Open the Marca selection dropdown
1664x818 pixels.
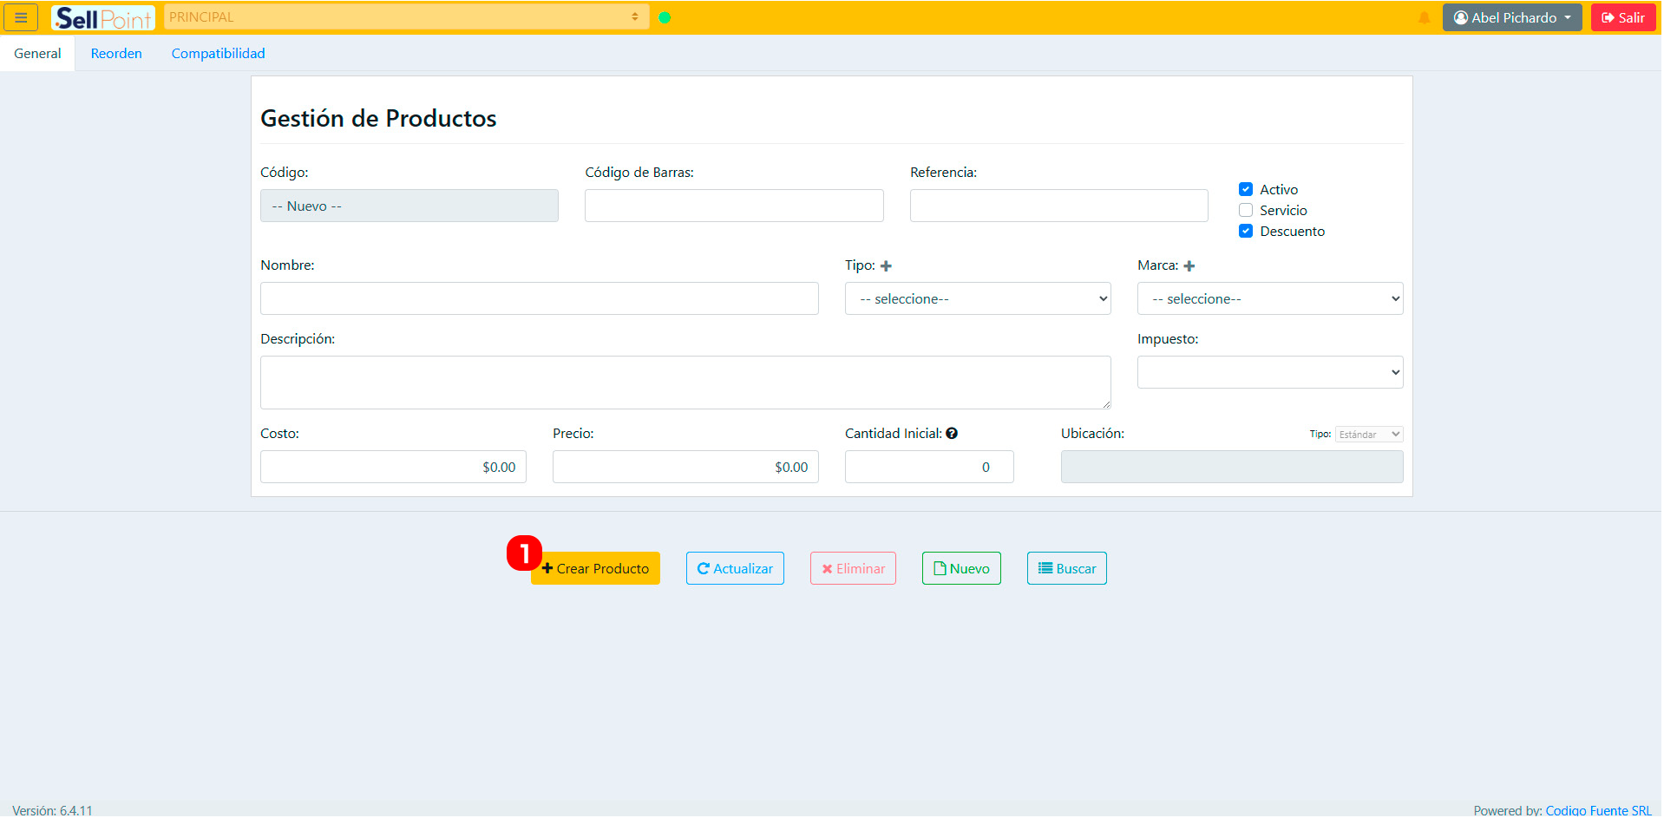pos(1269,299)
